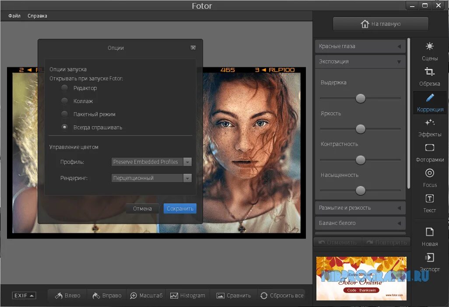
Task: Create a new document with Новая icon
Action: (x=430, y=237)
